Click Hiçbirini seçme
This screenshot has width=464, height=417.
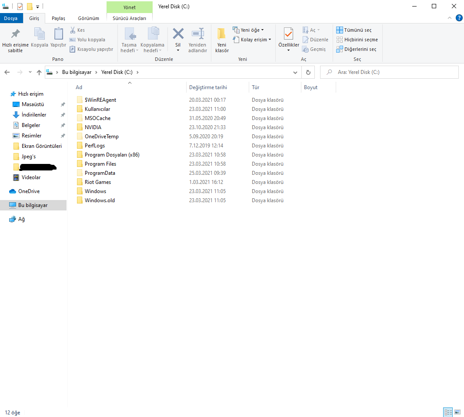coord(357,40)
